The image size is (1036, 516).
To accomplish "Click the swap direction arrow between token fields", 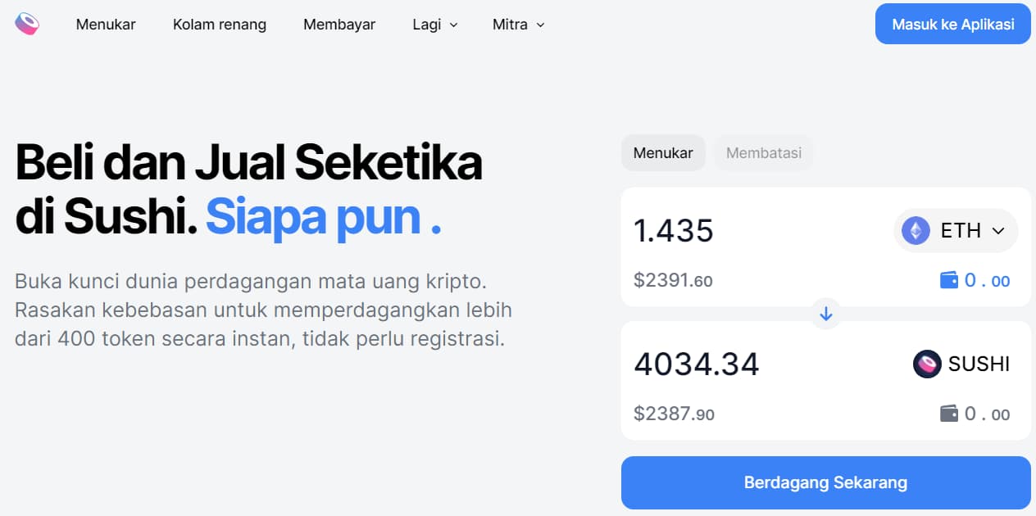I will tap(825, 314).
